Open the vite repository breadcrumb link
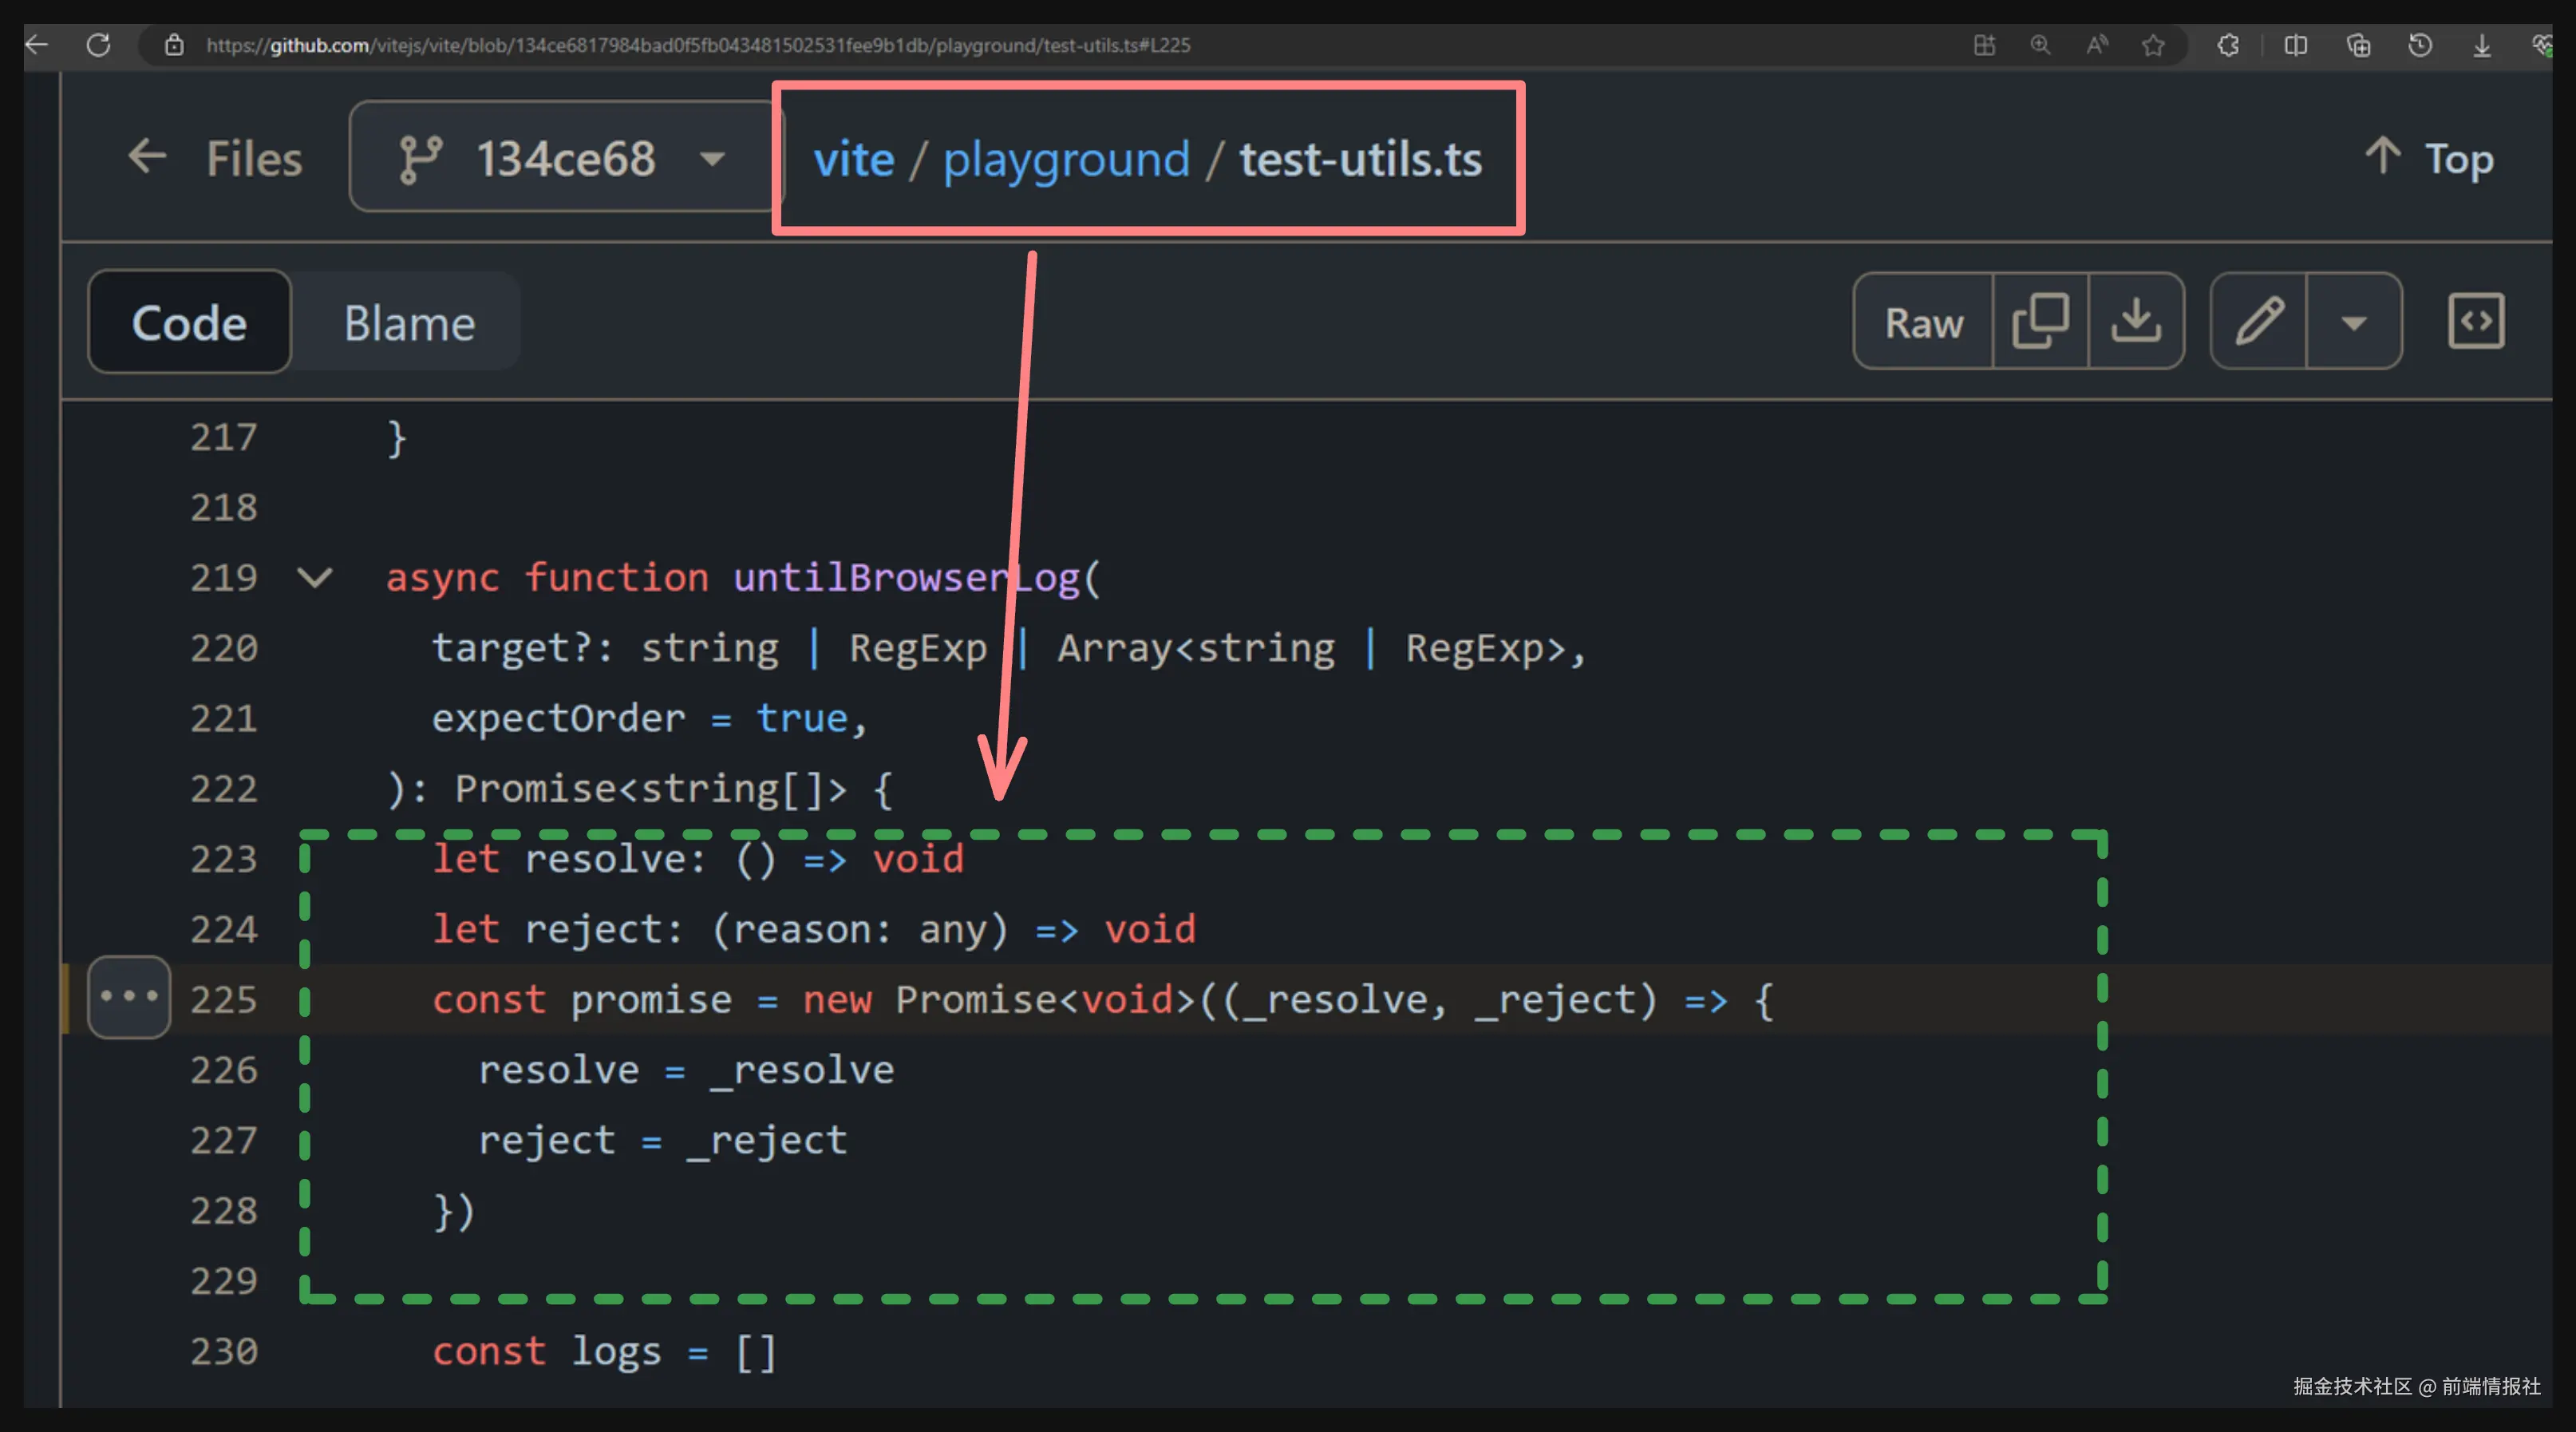Image resolution: width=2576 pixels, height=1432 pixels. point(853,159)
